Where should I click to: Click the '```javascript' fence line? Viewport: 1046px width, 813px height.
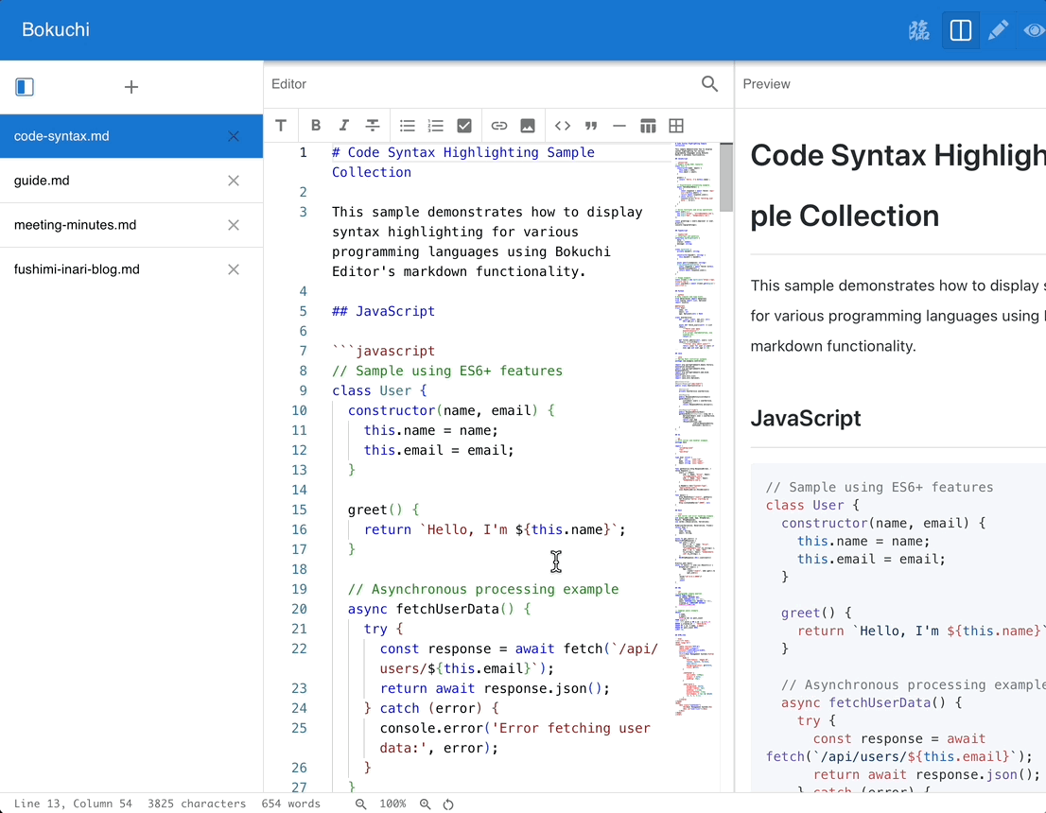(x=384, y=351)
